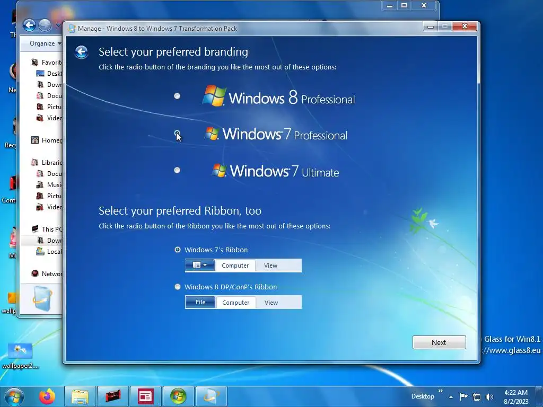
Task: Choose the Windows 7's Ribbon radio option
Action: tap(177, 250)
